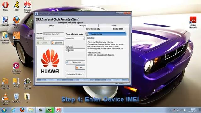This screenshot has width=201, height=113.
Task: Click the Exit button
Action: (x=80, y=67)
